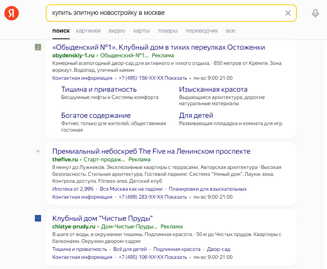Select the поиск tab
The image size is (327, 269).
coord(61,31)
